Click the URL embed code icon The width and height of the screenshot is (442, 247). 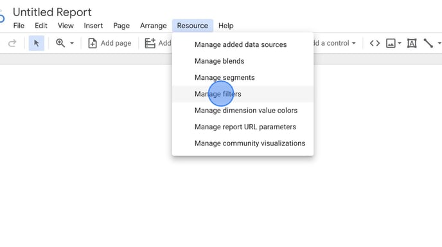(x=375, y=43)
